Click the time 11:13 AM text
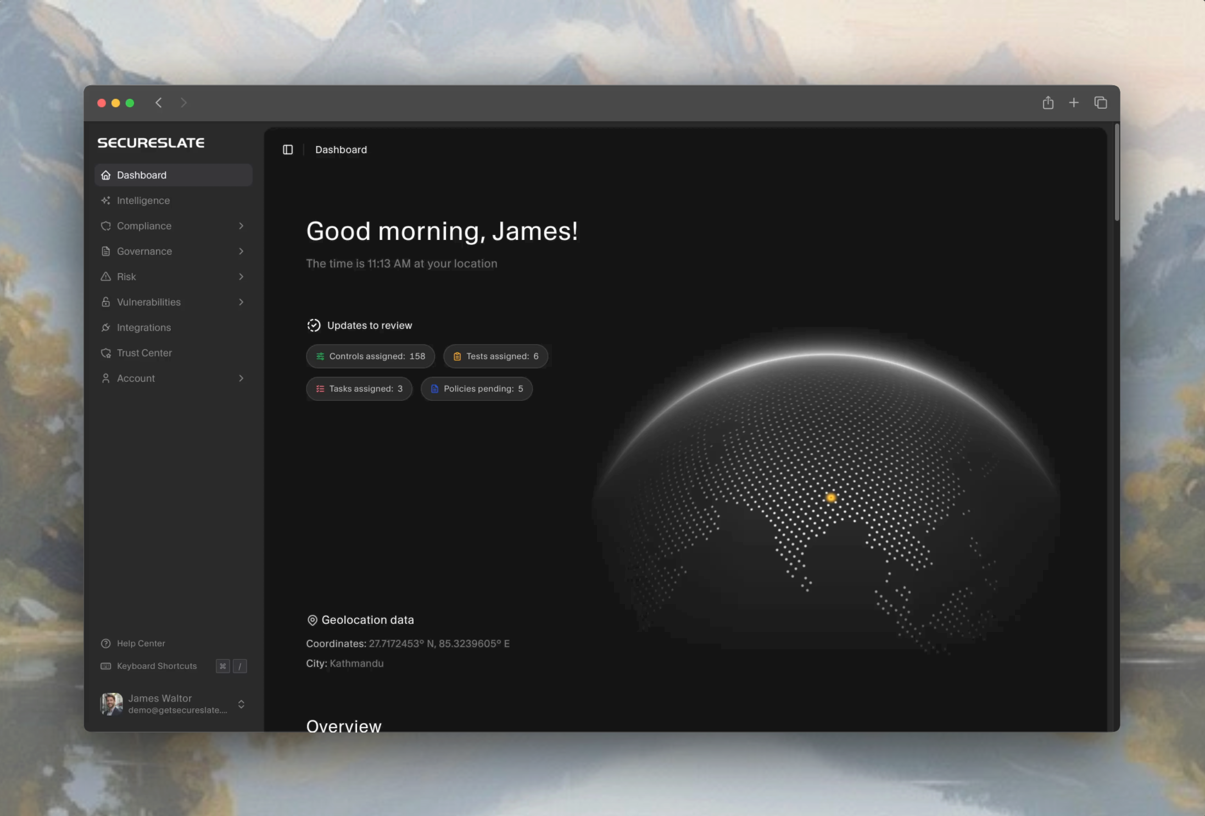Screen dimensions: 1205x816 [x=389, y=264]
